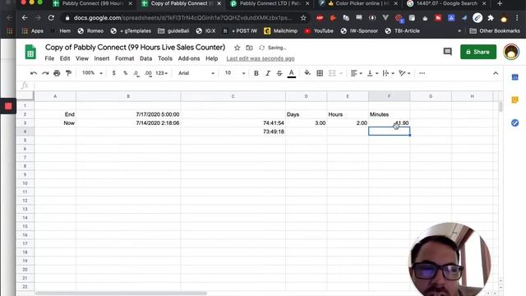Open Keep in side panel

(515, 100)
